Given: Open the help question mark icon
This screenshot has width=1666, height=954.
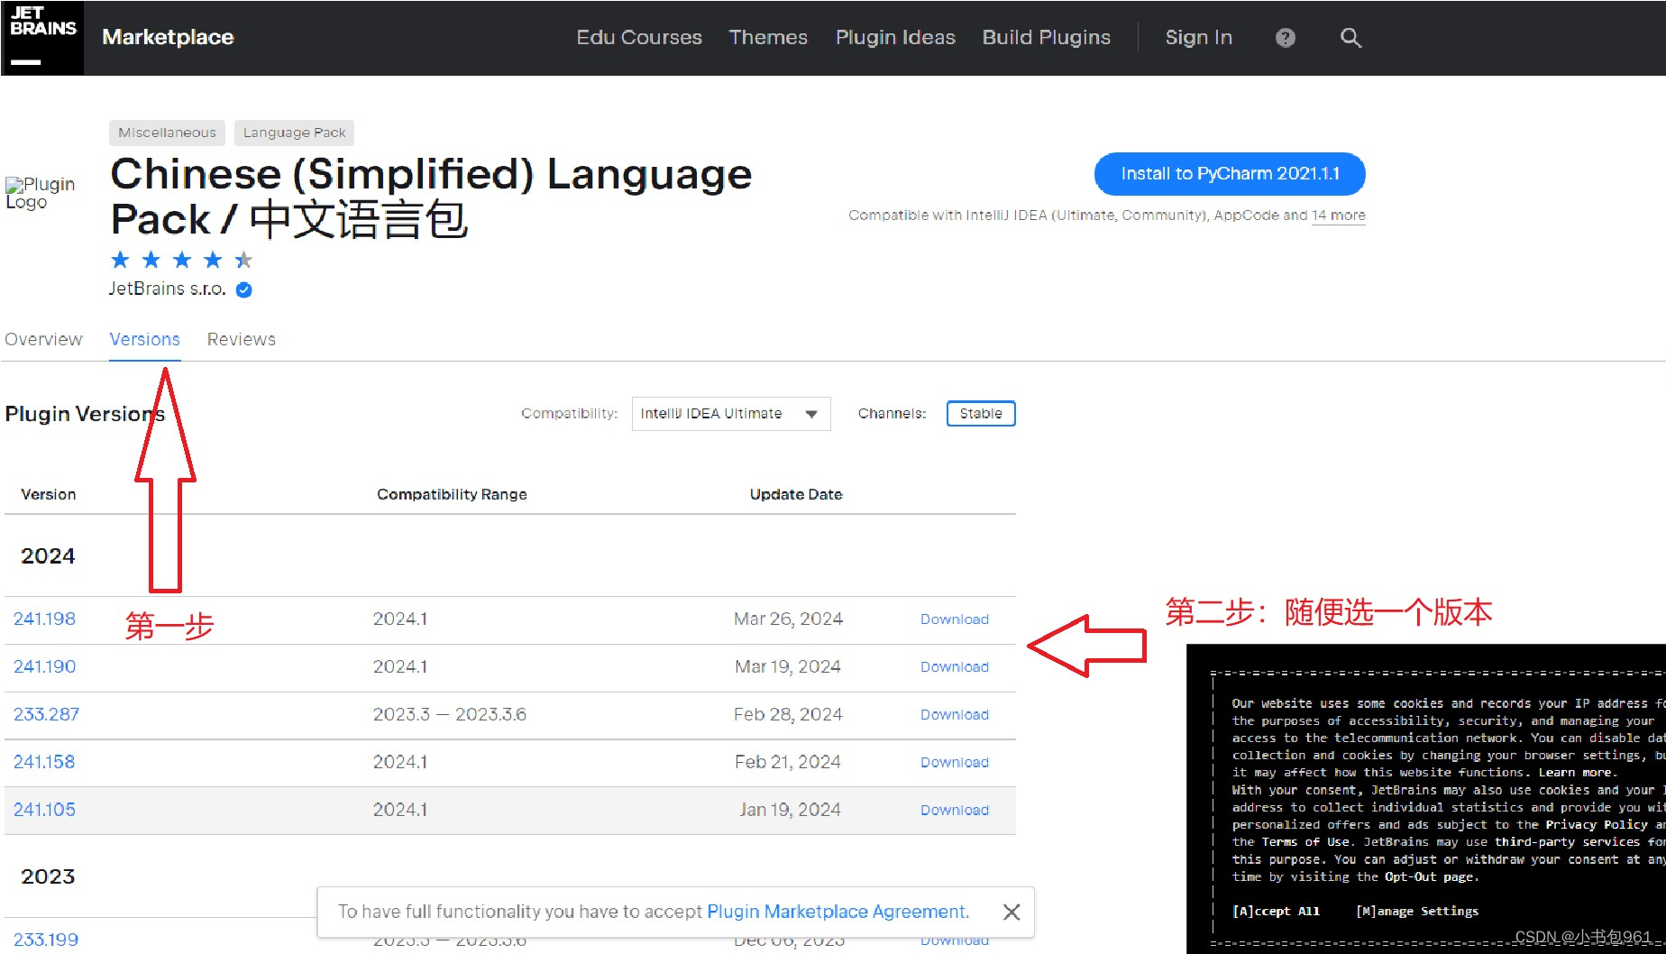Looking at the screenshot, I should (1286, 38).
